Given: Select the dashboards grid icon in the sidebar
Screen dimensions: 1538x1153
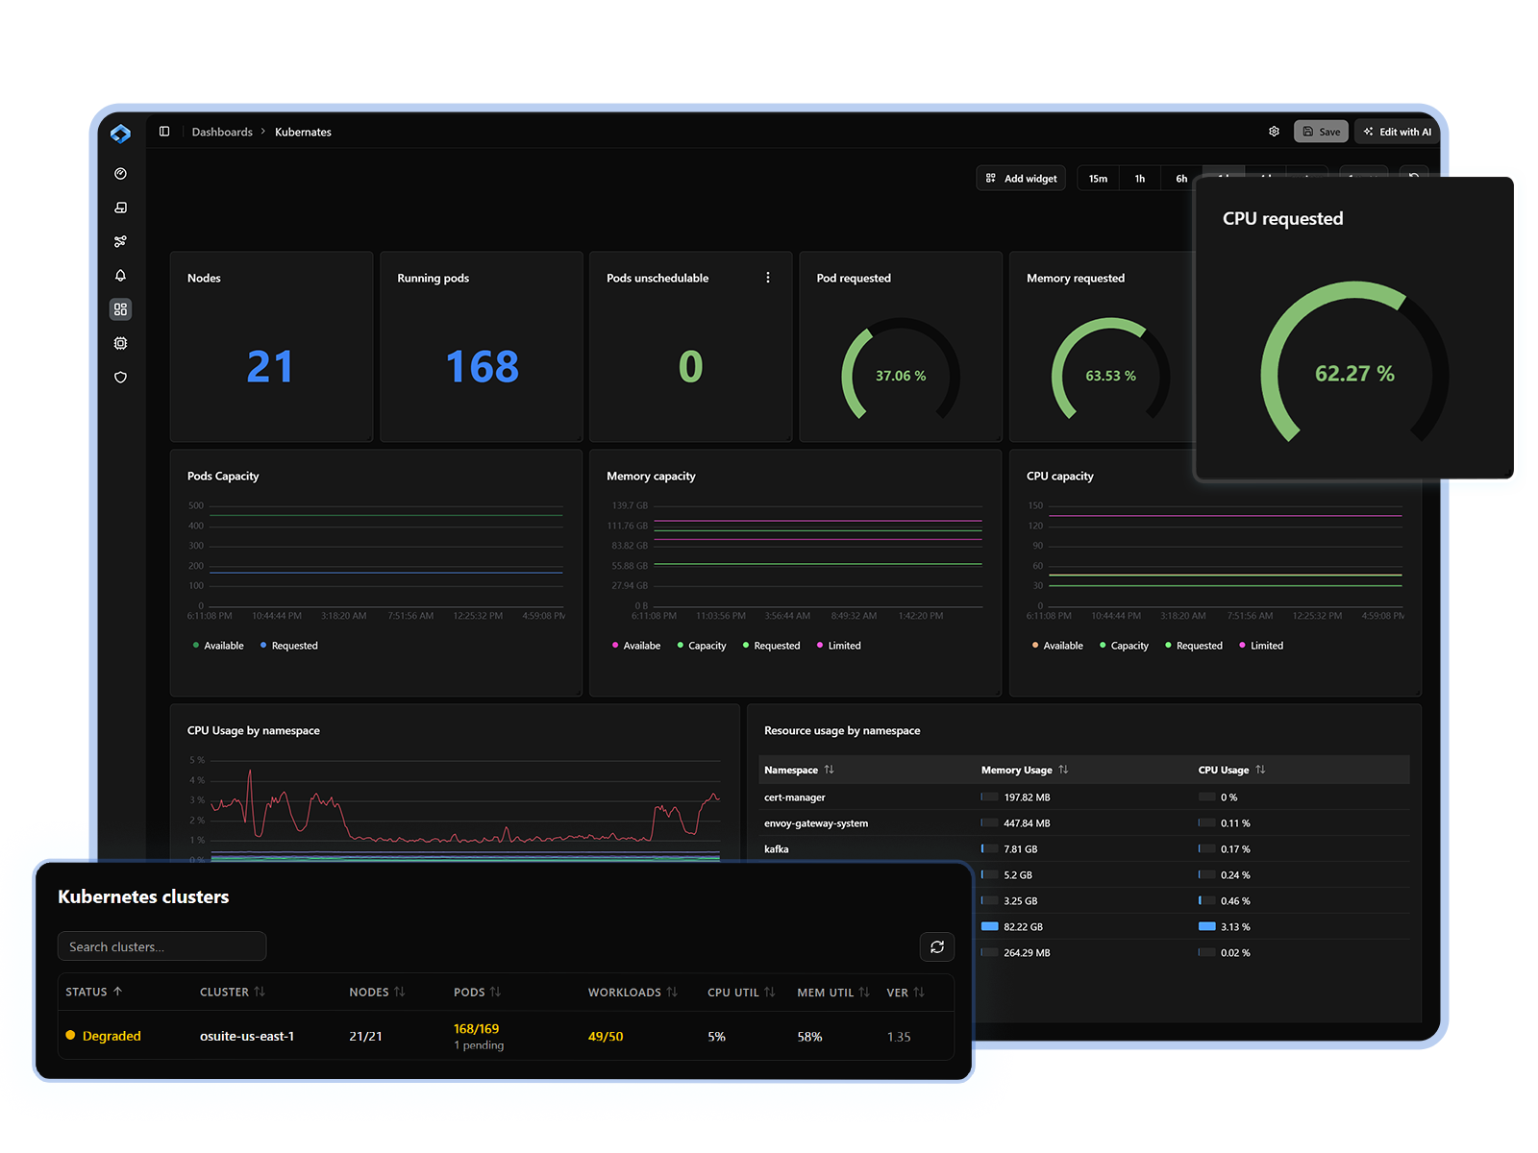Looking at the screenshot, I should (x=120, y=309).
